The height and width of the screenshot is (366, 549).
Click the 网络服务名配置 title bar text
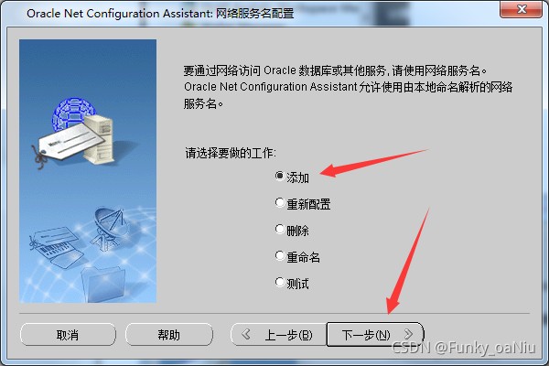[254, 14]
